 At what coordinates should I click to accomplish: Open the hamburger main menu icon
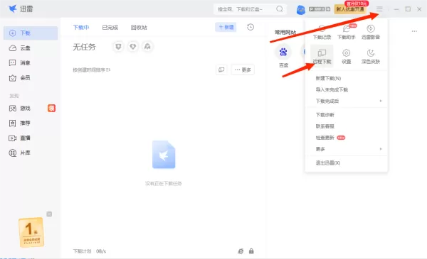click(x=379, y=9)
